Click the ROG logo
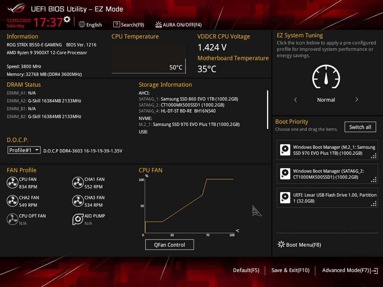 pyautogui.click(x=16, y=8)
